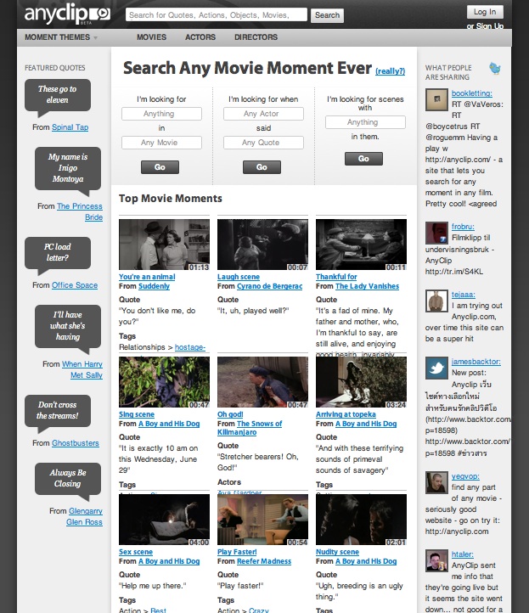The height and width of the screenshot is (613, 529).
Task: Click the 'Always Be Closing' quote bubble
Action: point(68,479)
